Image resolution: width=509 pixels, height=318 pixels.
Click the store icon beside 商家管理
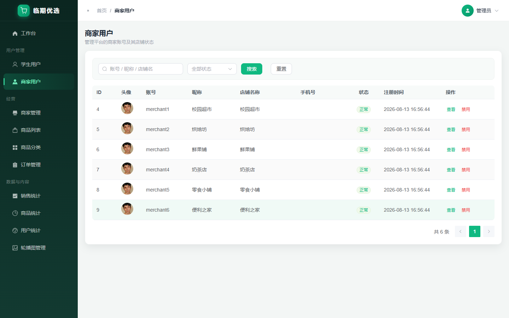pos(15,113)
